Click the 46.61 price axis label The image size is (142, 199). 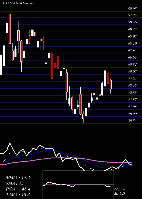(132, 57)
